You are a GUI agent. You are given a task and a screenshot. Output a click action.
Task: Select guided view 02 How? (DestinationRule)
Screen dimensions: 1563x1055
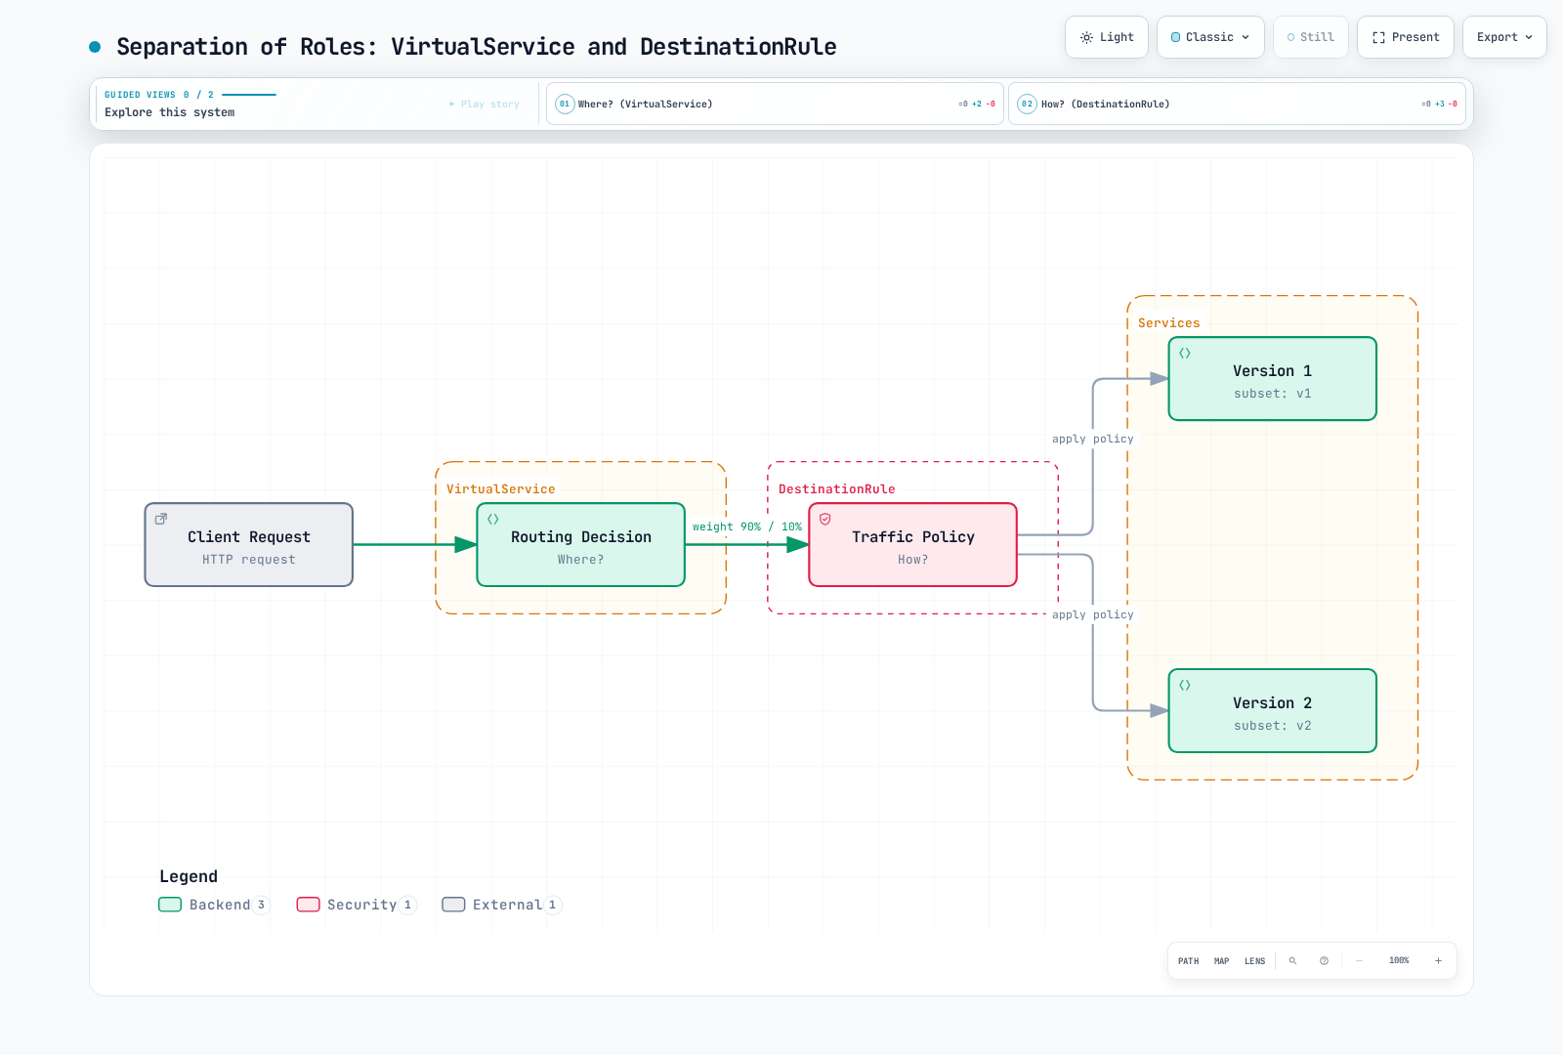(x=1237, y=104)
